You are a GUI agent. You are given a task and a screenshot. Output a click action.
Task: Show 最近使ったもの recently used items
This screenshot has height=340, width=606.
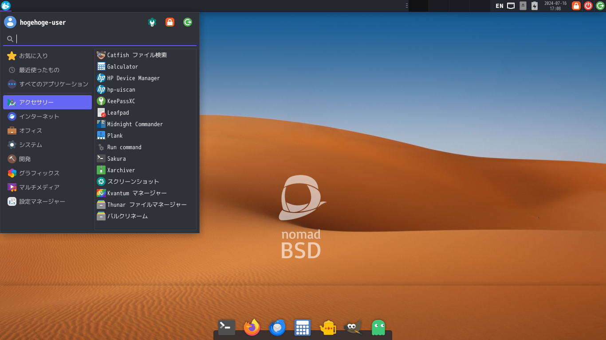click(x=47, y=70)
